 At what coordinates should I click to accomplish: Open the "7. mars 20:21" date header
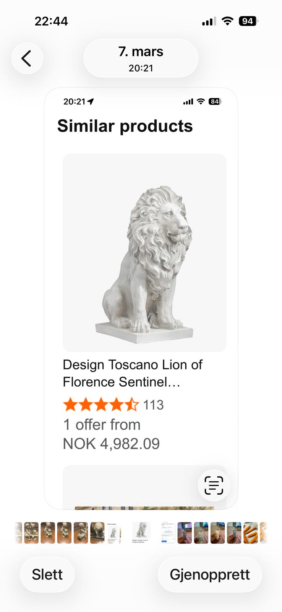141,59
